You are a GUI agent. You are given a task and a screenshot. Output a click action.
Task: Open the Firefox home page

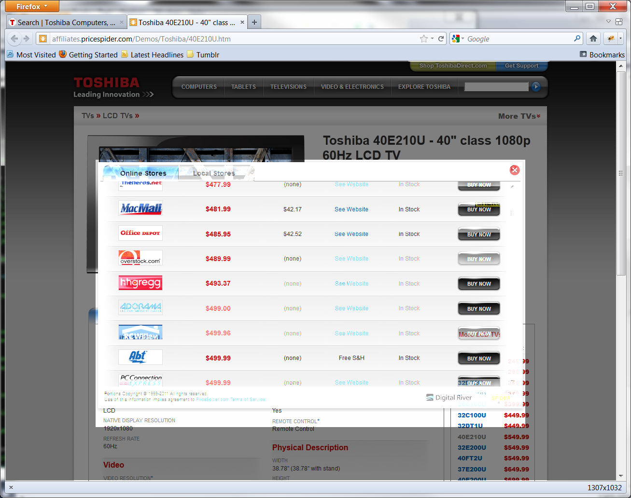click(x=593, y=39)
